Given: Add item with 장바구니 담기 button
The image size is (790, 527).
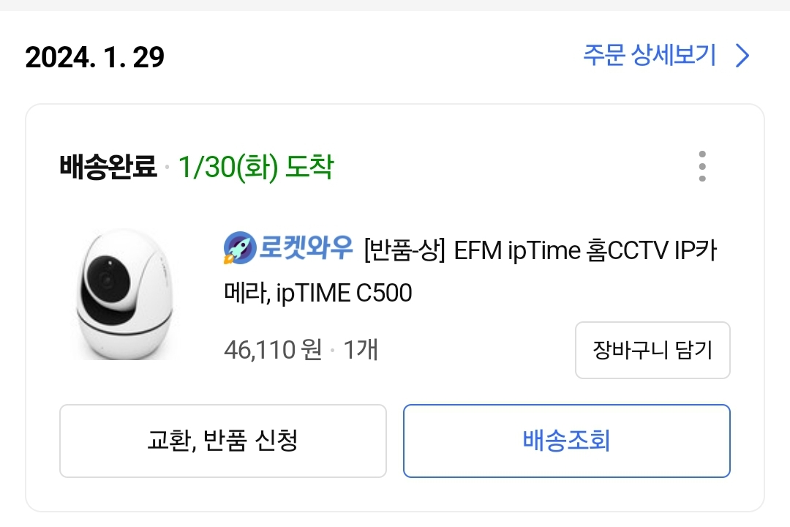Looking at the screenshot, I should [652, 350].
